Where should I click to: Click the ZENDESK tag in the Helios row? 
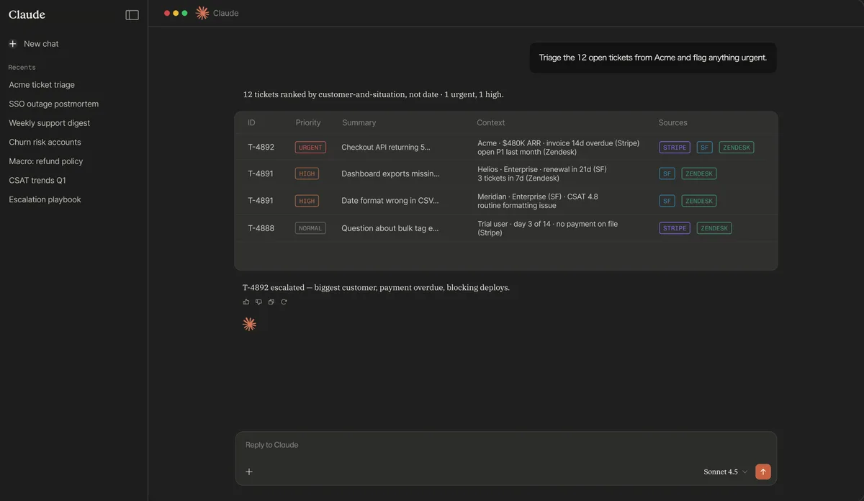[x=699, y=173]
